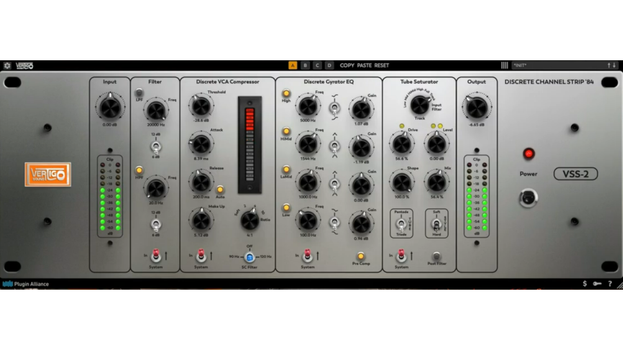This screenshot has width=623, height=350.
Task: Click the VSS-2 model badge
Action: [x=576, y=174]
